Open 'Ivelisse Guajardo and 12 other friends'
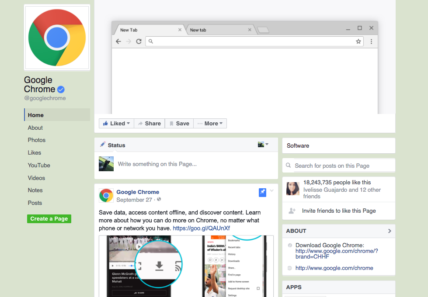 [342, 193]
